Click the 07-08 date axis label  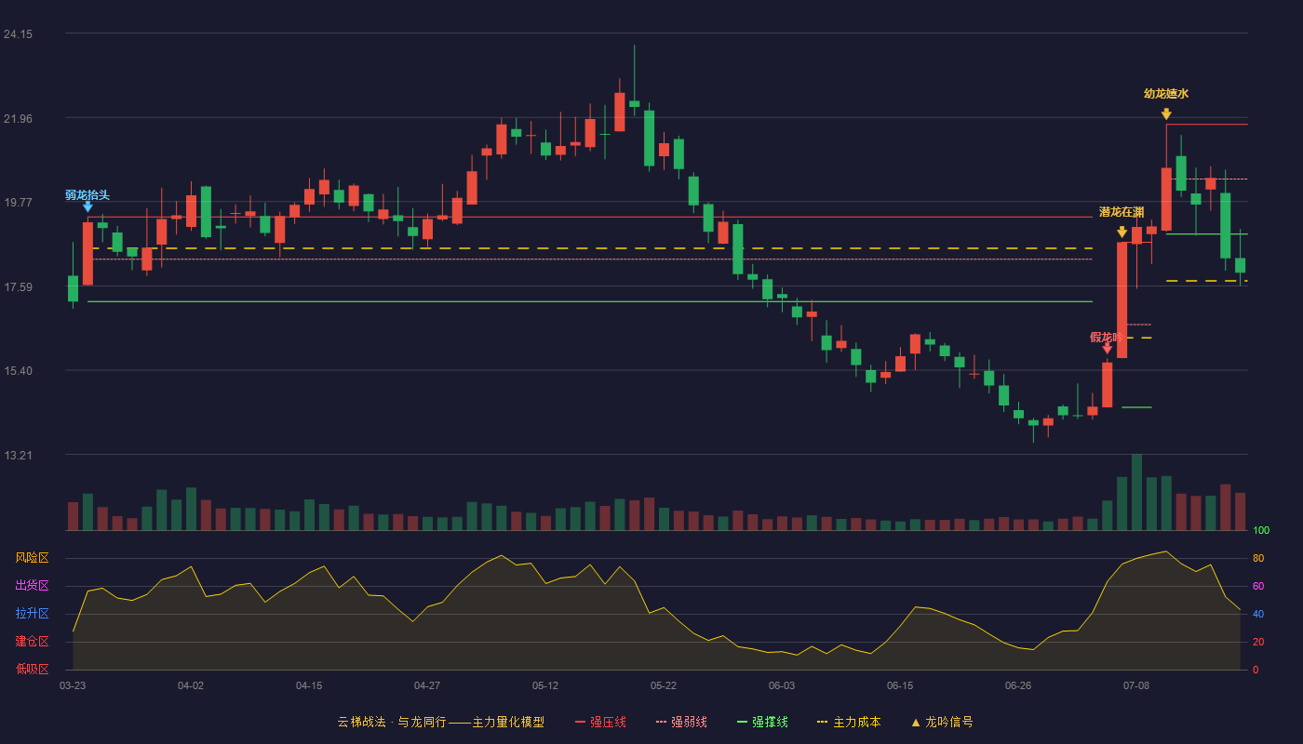point(1136,685)
